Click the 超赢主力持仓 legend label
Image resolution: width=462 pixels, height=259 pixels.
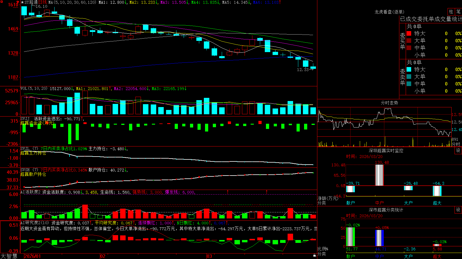point(33,153)
